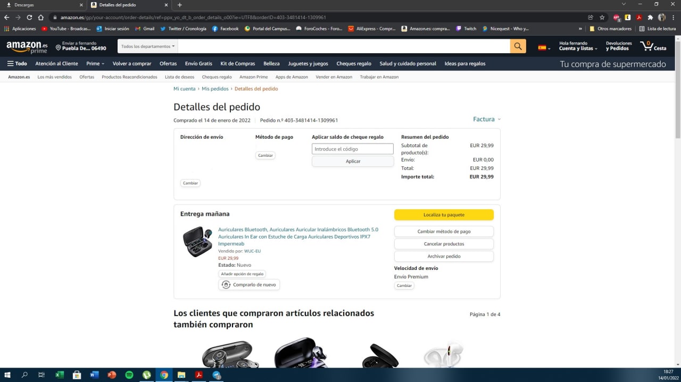The width and height of the screenshot is (681, 382).
Task: Open the 'Todo' hamburger menu
Action: tap(16, 64)
